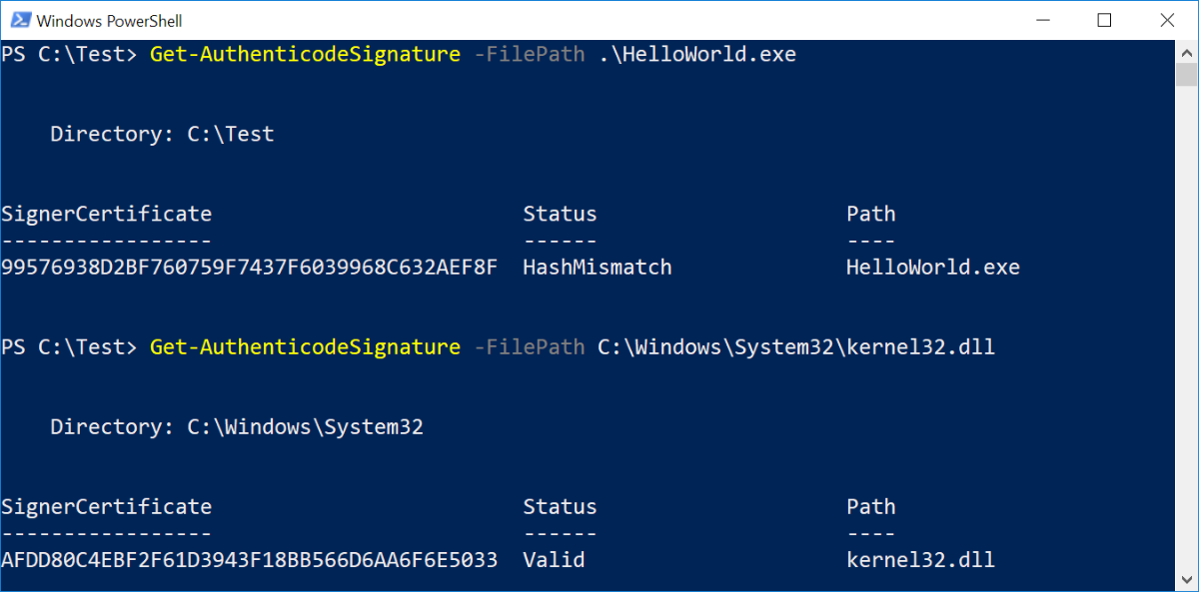Click HelloWorld.exe in the Path column
Image resolution: width=1199 pixels, height=592 pixels.
[932, 268]
